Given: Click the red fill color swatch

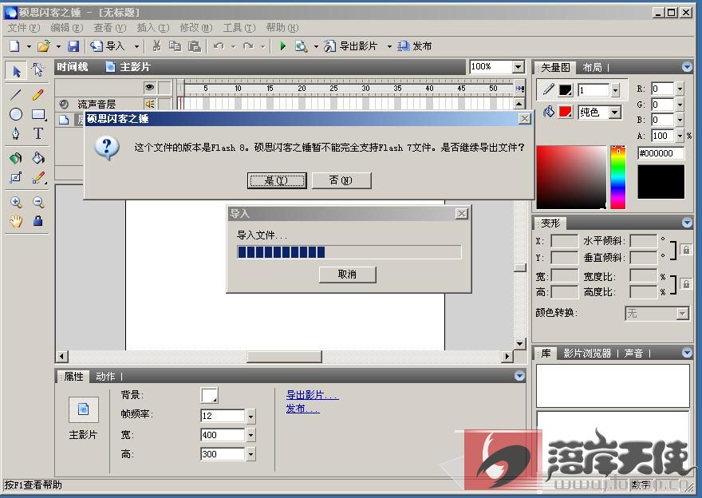Looking at the screenshot, I should coord(565,112).
